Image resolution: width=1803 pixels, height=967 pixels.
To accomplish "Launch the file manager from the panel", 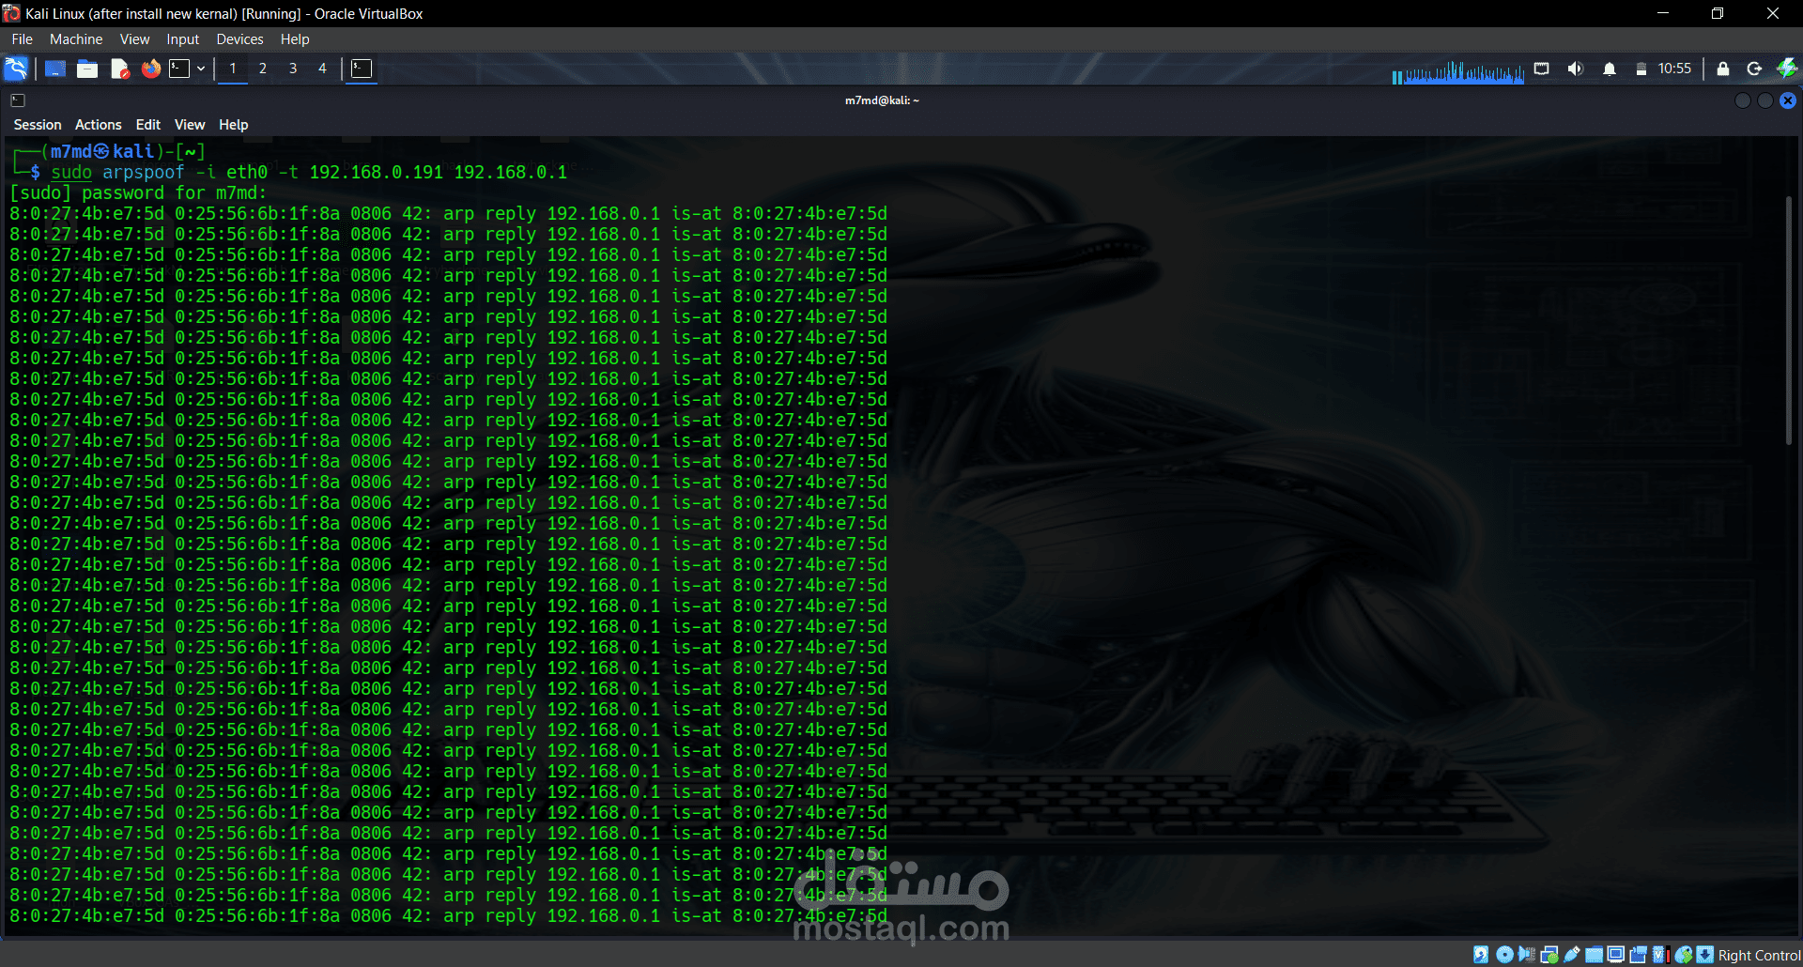I will click(87, 69).
